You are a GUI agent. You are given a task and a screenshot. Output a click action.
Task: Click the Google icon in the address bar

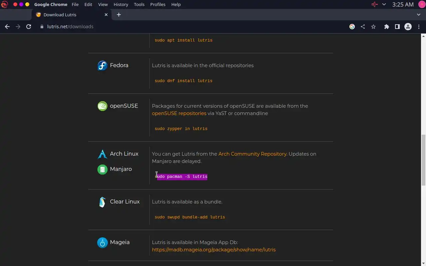pyautogui.click(x=352, y=27)
